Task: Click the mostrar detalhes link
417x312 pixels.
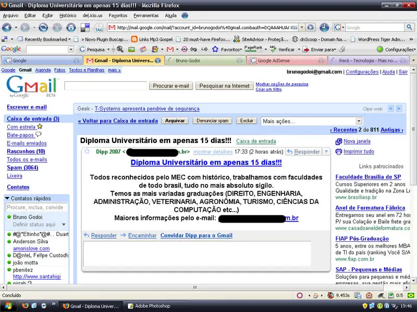Action: coord(213,152)
